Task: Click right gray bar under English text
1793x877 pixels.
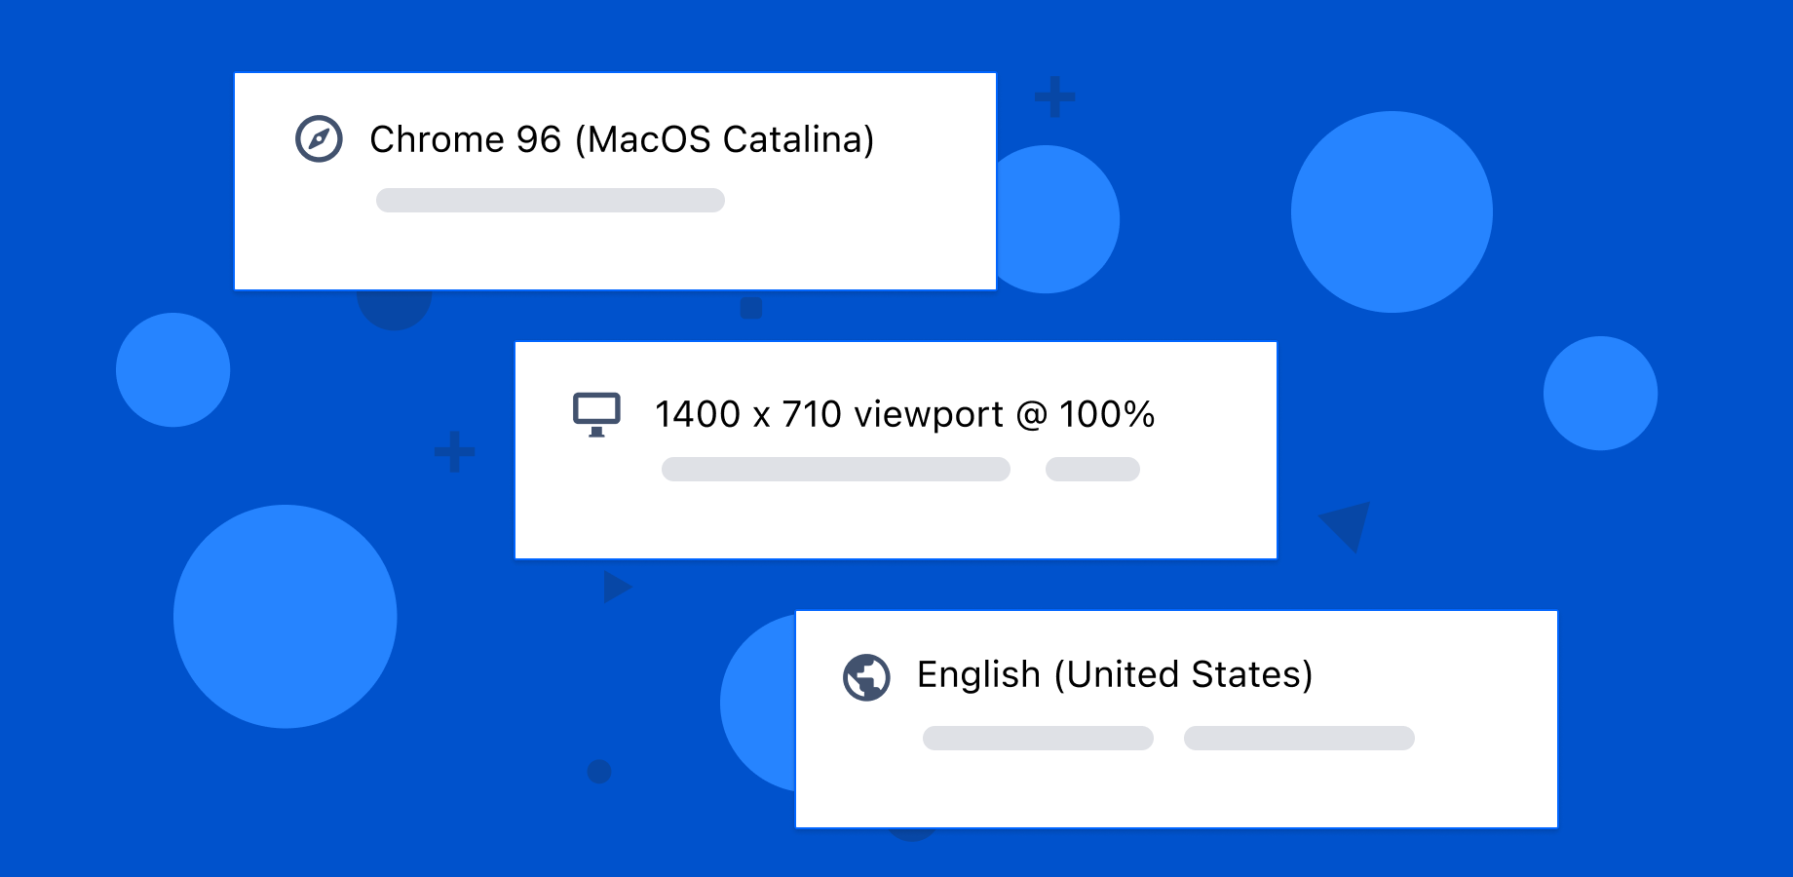Action: tap(1299, 738)
